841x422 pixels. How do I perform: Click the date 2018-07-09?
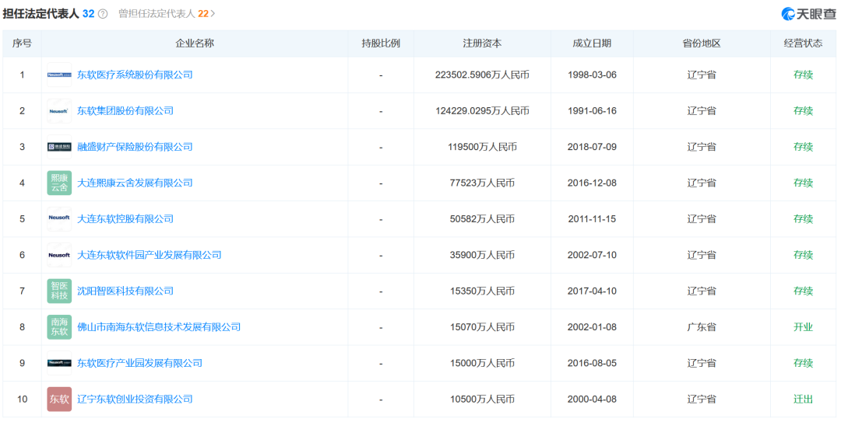coord(592,147)
